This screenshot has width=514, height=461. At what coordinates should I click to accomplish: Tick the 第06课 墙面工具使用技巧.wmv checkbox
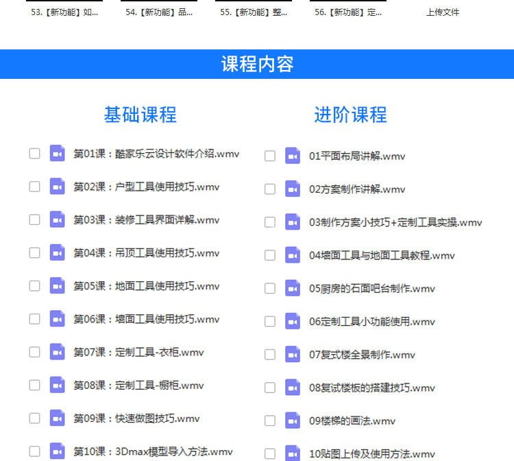(x=34, y=319)
